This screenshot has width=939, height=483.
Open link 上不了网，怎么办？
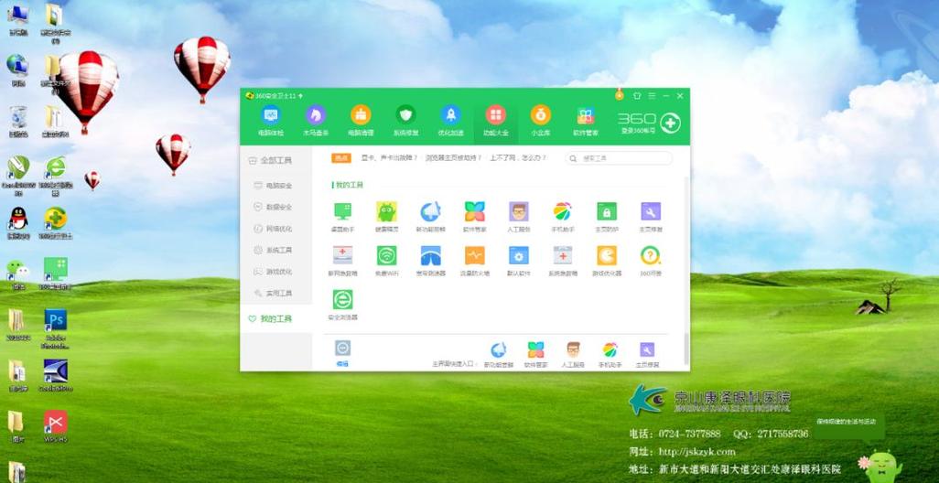(x=518, y=158)
